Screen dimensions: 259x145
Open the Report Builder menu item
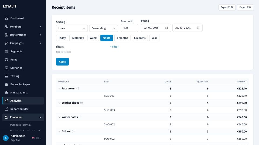pyautogui.click(x=23, y=109)
